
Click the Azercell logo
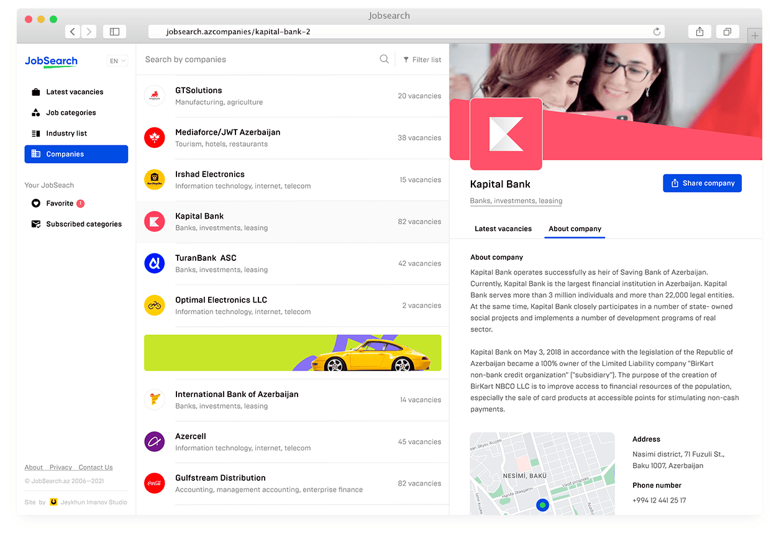coord(155,442)
